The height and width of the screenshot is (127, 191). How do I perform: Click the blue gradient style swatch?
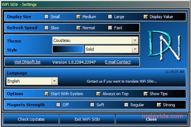click(68, 49)
